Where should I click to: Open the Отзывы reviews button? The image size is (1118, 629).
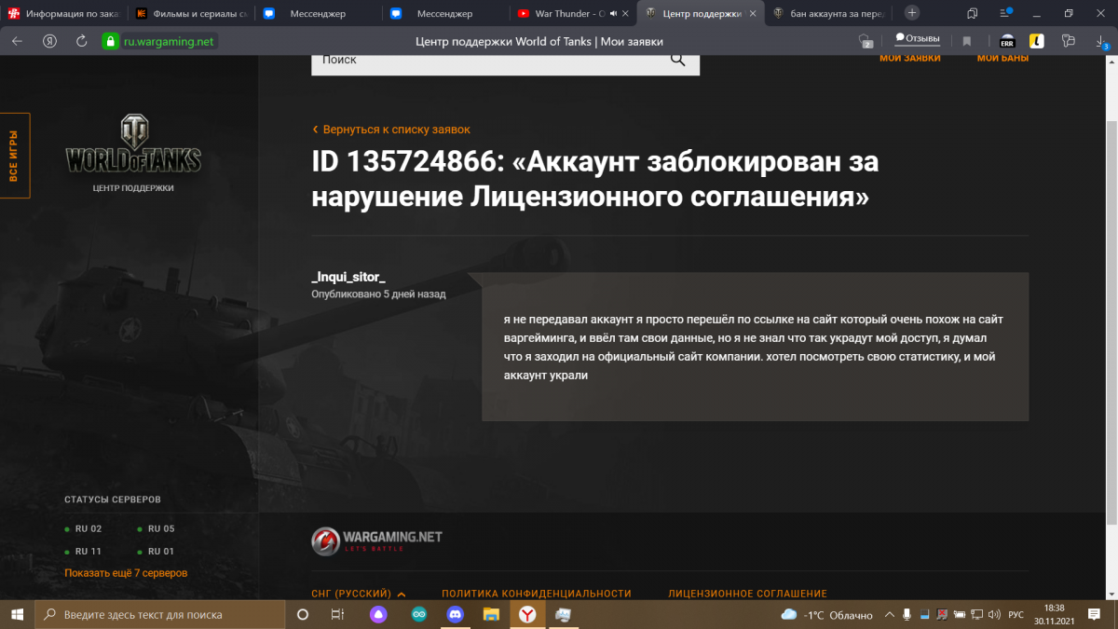pyautogui.click(x=918, y=39)
